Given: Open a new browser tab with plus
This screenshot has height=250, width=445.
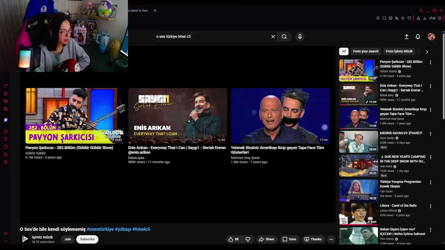Looking at the screenshot, I should [155, 10].
